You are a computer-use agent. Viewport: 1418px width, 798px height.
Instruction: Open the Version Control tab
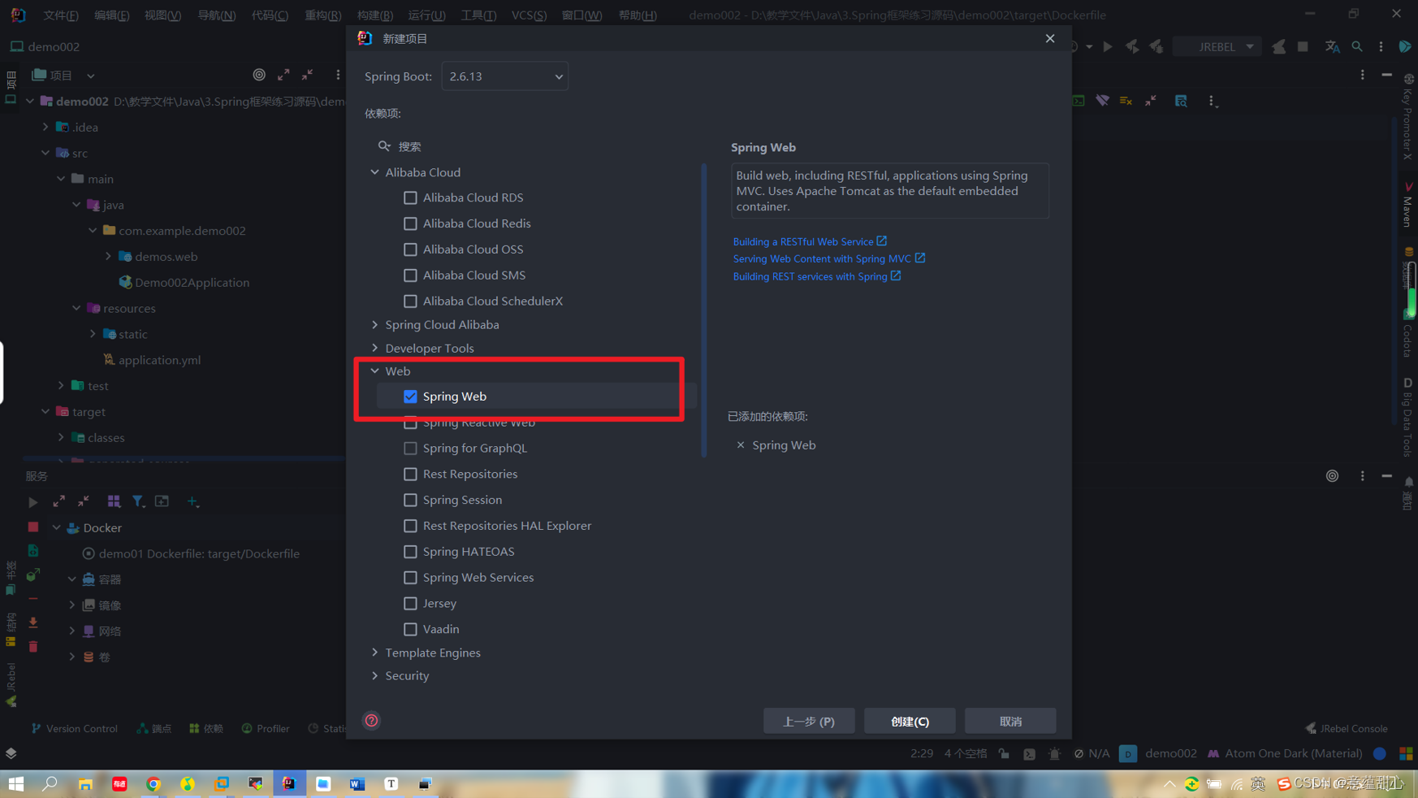75,728
